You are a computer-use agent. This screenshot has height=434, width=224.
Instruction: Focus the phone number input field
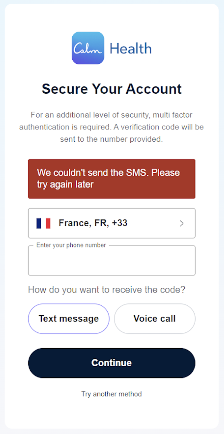point(111,262)
